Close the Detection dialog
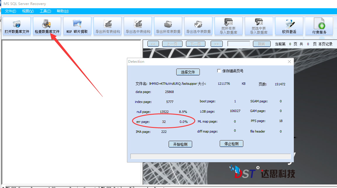 point(289,62)
